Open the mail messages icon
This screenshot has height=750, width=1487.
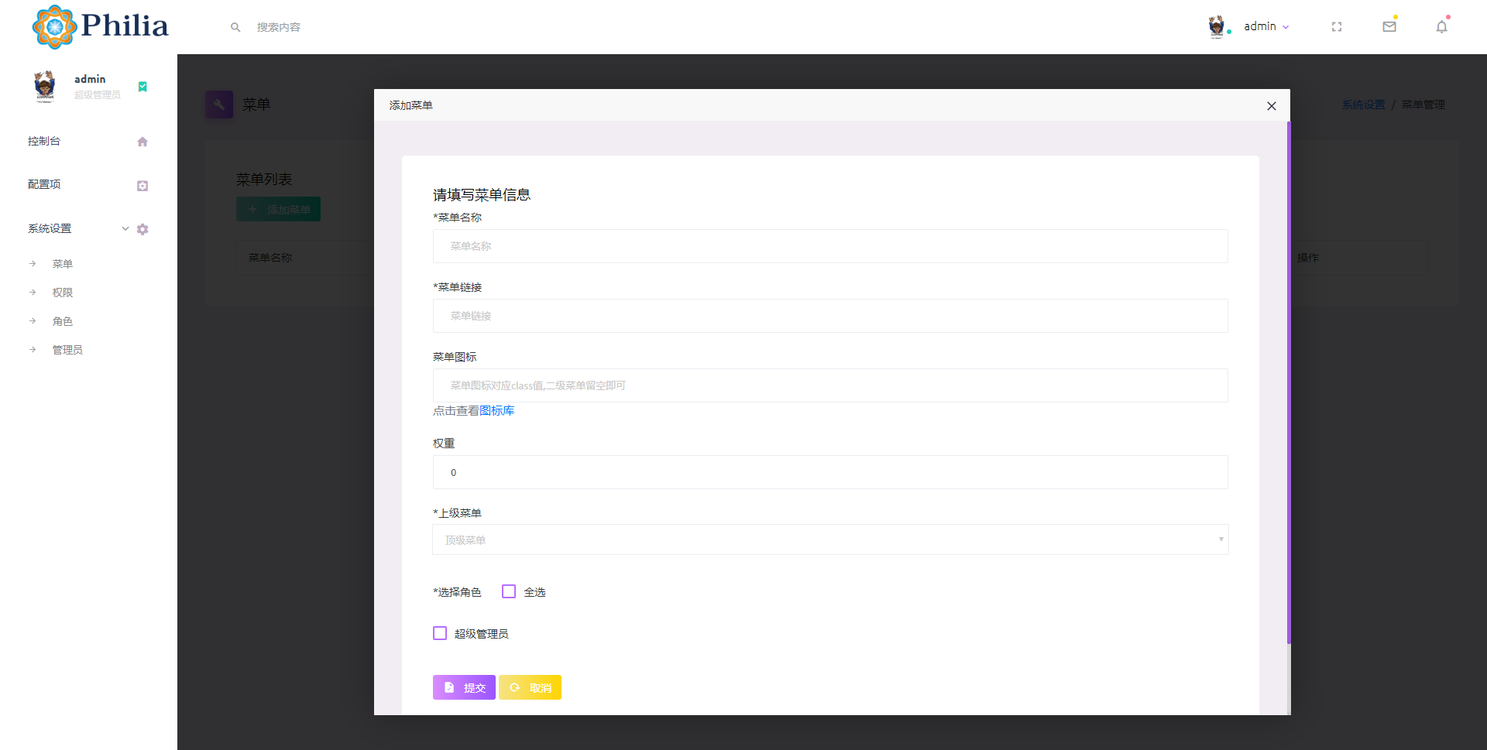click(1389, 26)
